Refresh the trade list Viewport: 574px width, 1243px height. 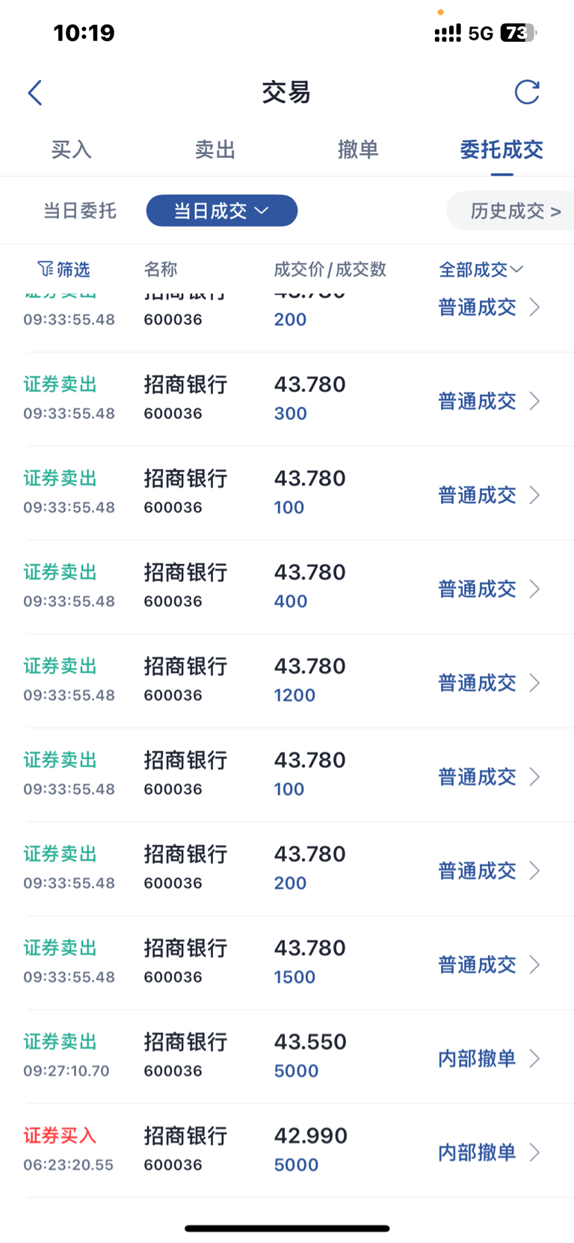[x=527, y=92]
